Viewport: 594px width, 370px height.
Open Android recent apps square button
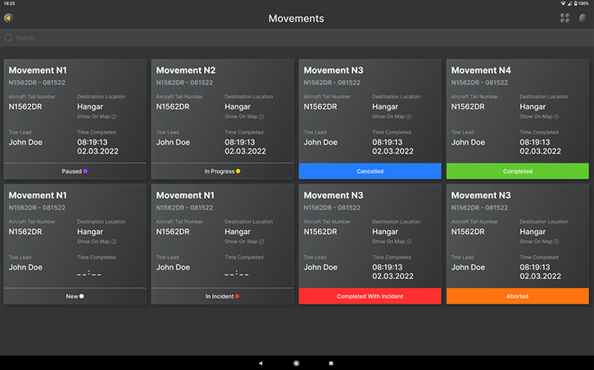(x=331, y=363)
